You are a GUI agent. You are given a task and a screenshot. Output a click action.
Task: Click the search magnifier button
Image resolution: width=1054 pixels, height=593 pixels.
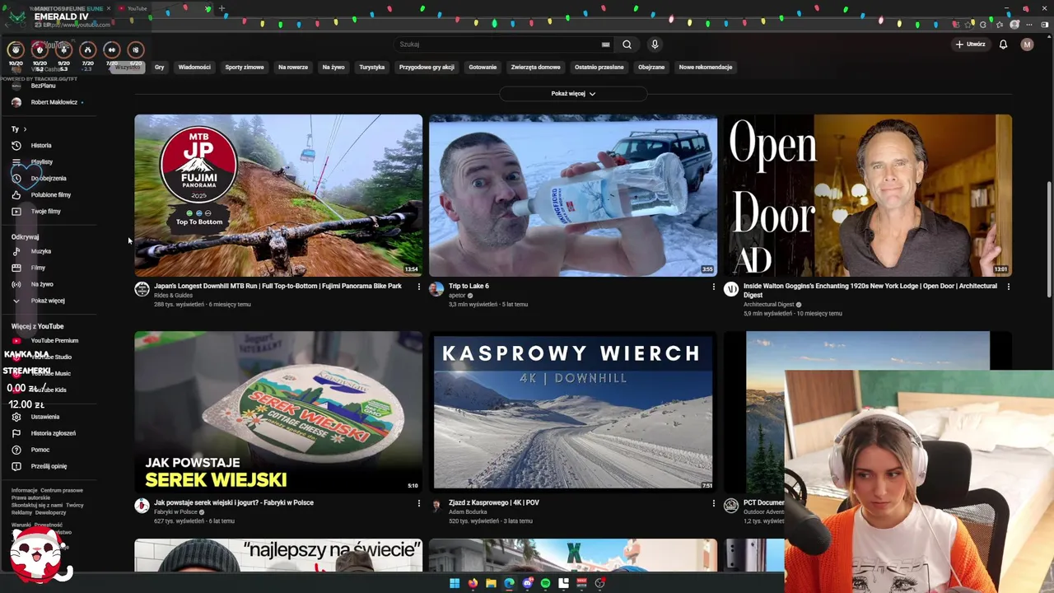[x=627, y=44]
